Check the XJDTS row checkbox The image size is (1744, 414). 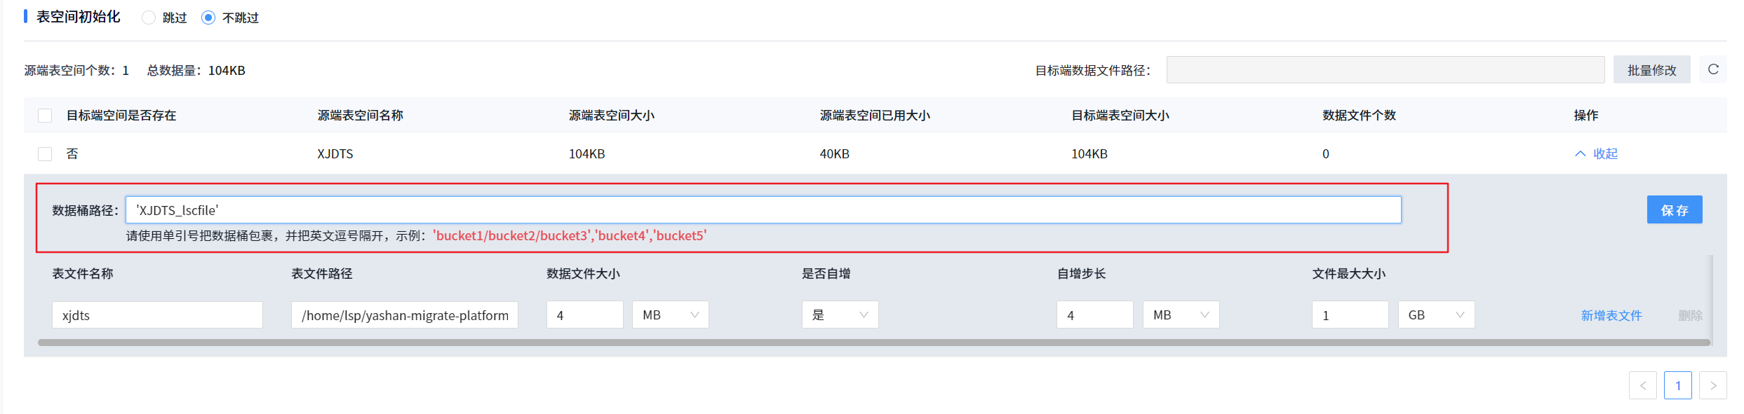point(45,154)
